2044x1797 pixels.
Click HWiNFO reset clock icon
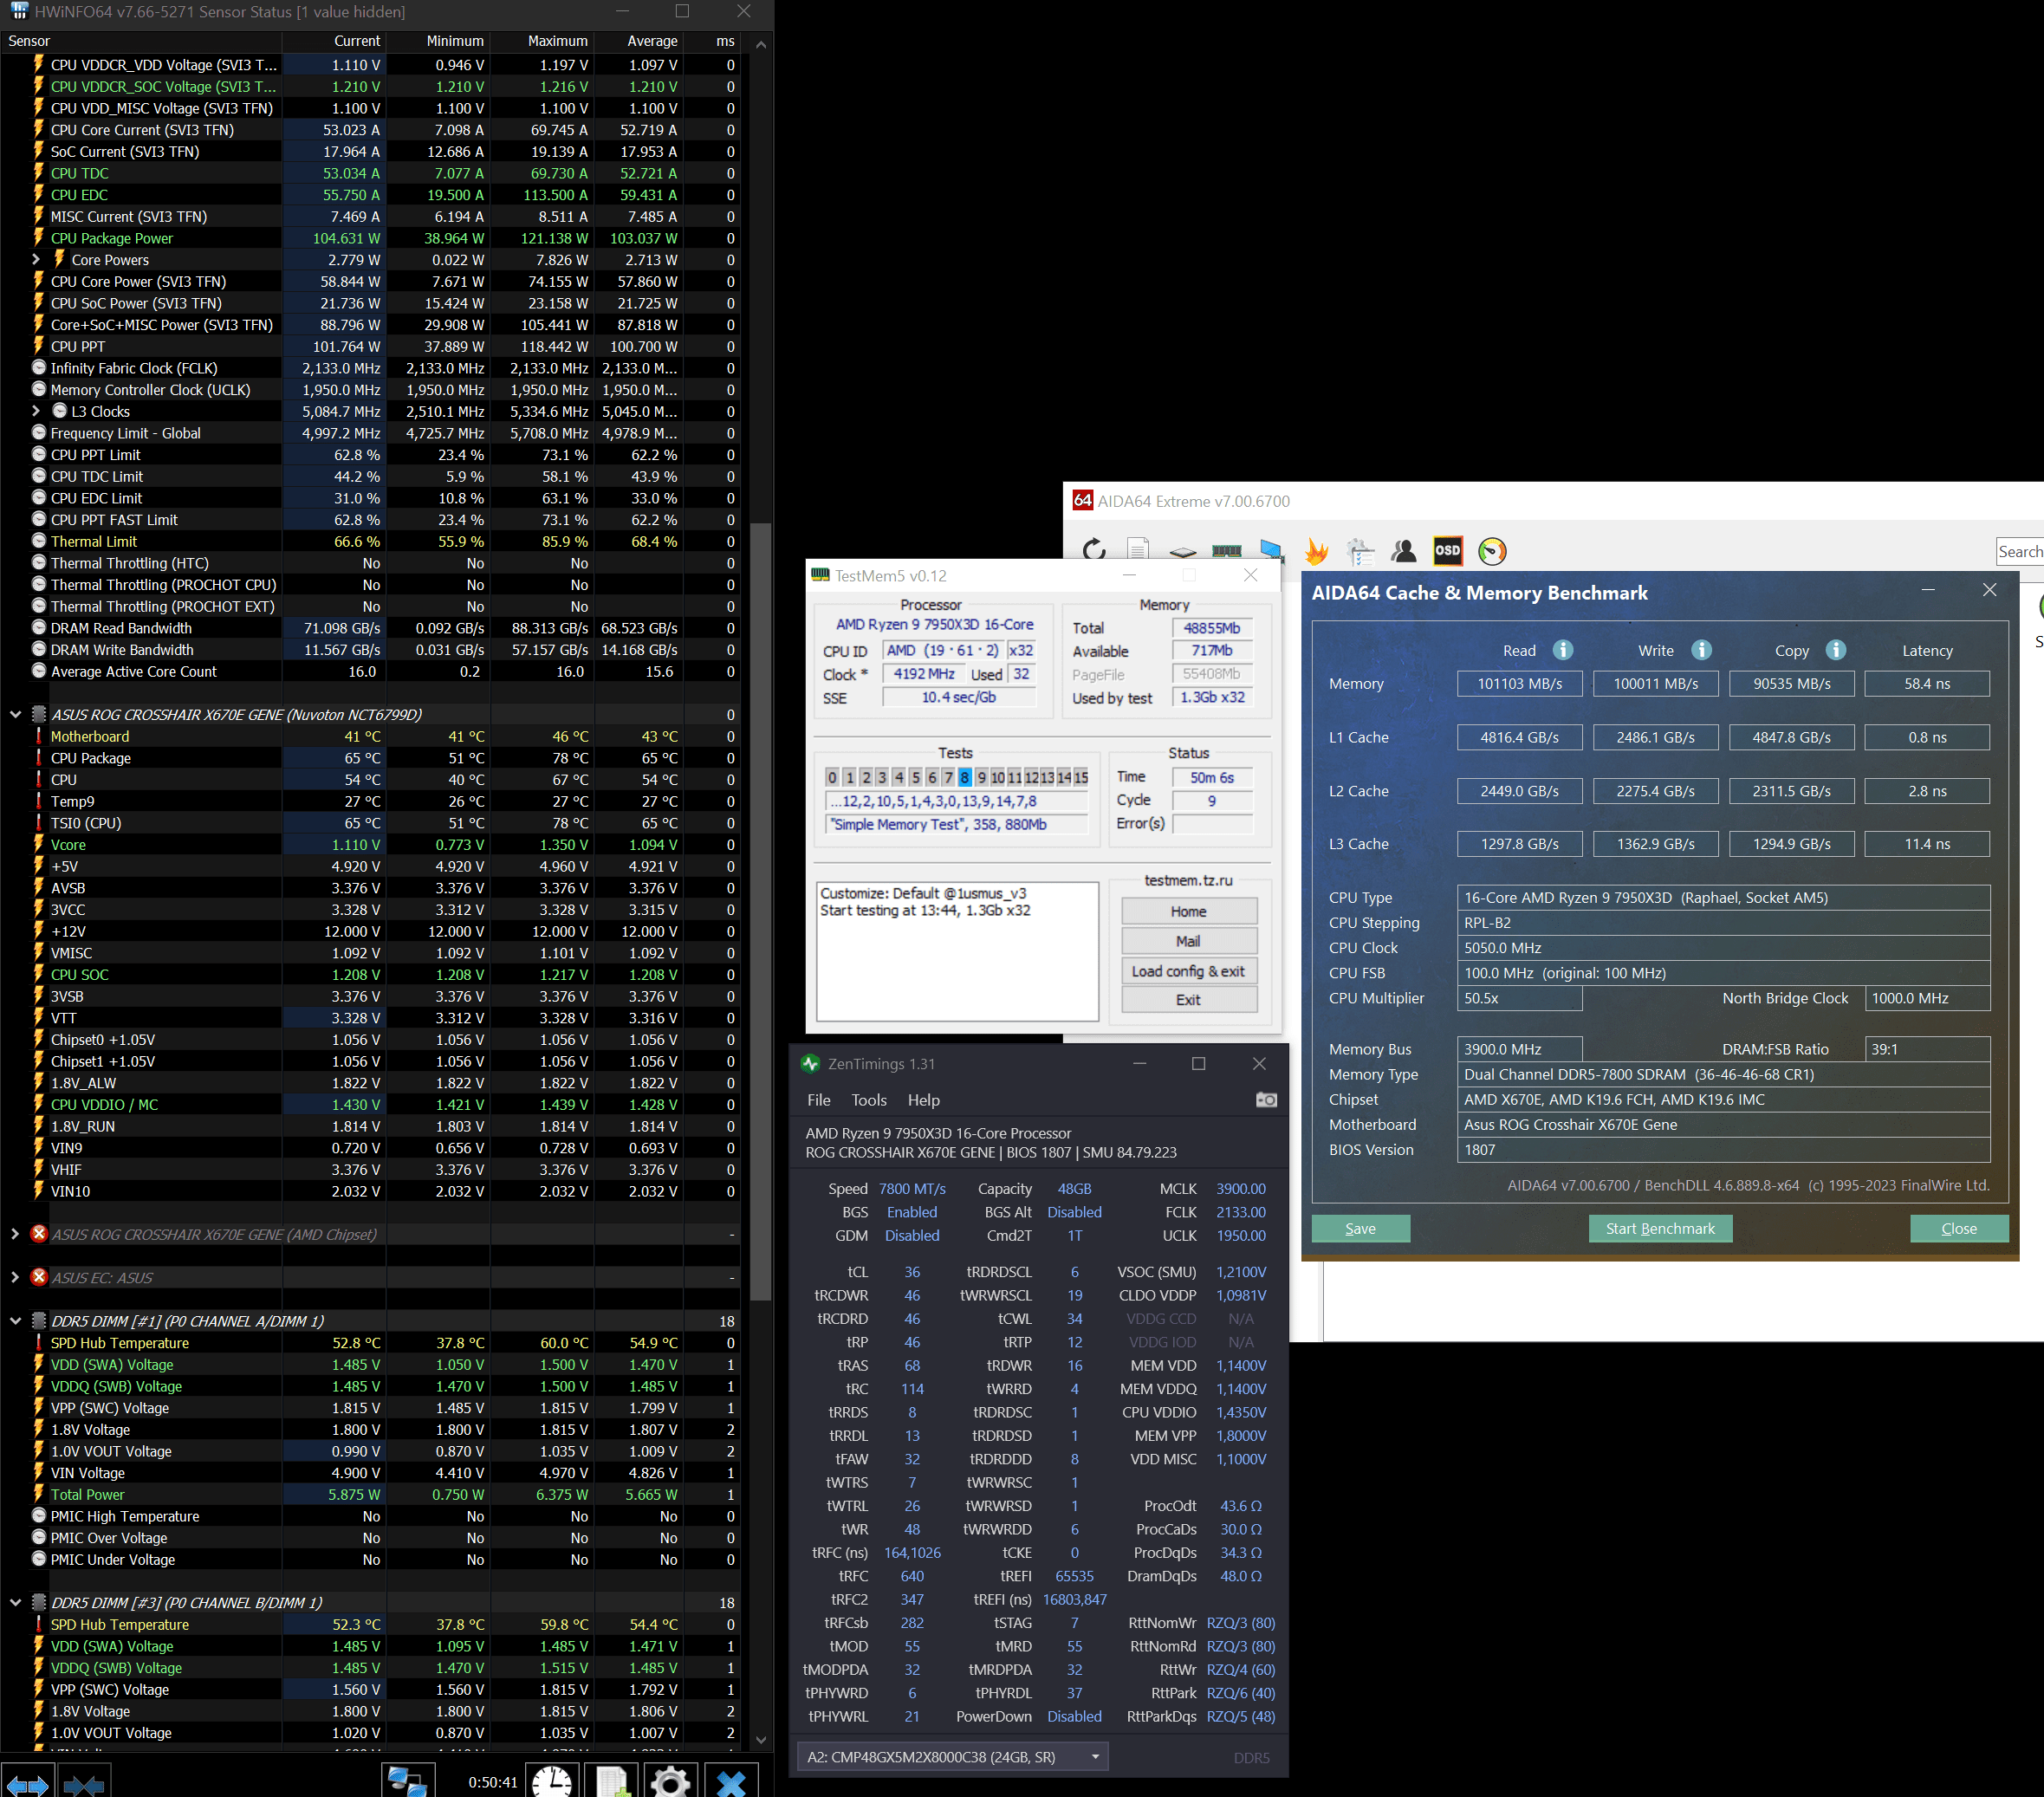pos(551,1781)
